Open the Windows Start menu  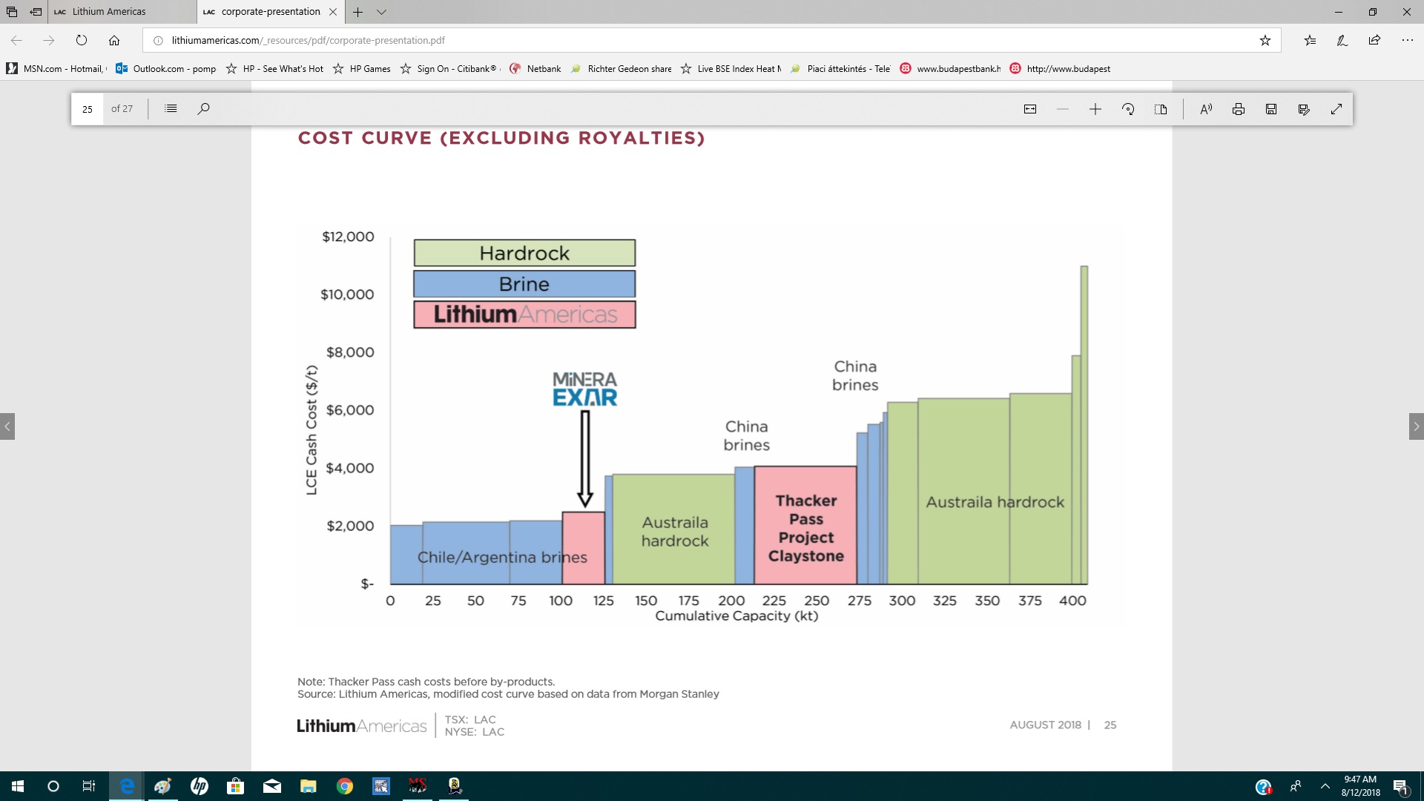pyautogui.click(x=18, y=786)
